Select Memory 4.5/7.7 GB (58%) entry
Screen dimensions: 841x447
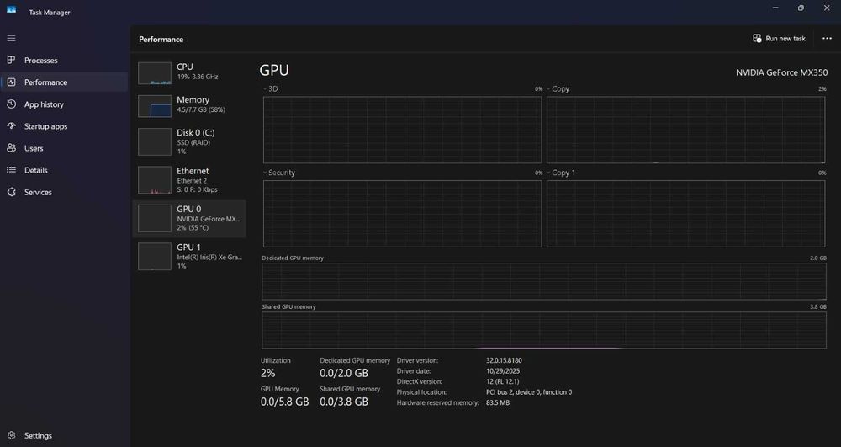click(188, 104)
